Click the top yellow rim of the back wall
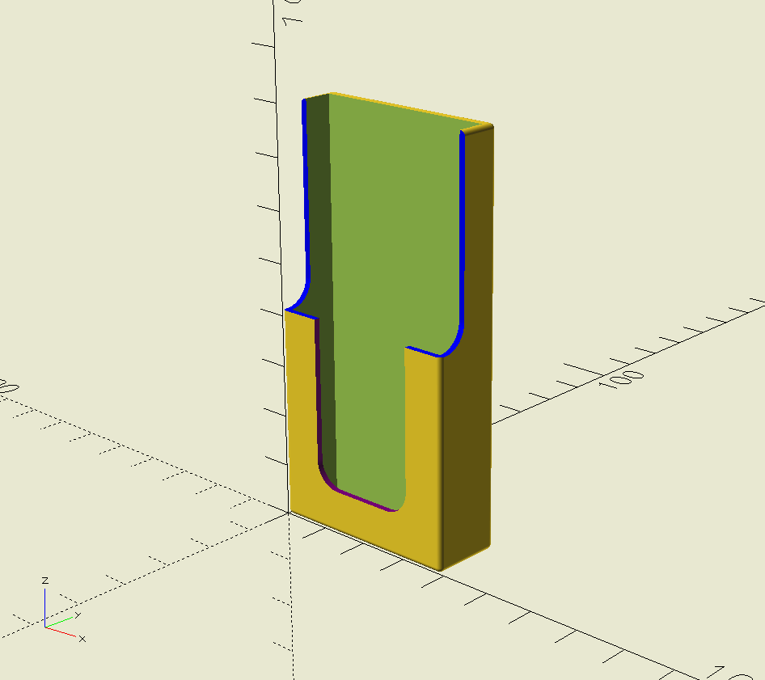Viewport: 765px width, 680px height. tap(410, 108)
